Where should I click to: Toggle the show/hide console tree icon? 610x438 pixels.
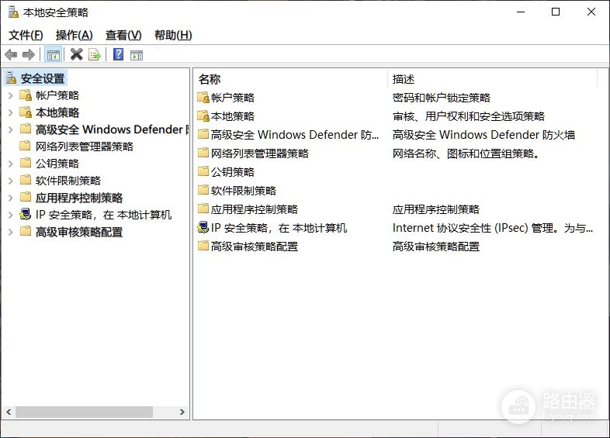coord(54,55)
